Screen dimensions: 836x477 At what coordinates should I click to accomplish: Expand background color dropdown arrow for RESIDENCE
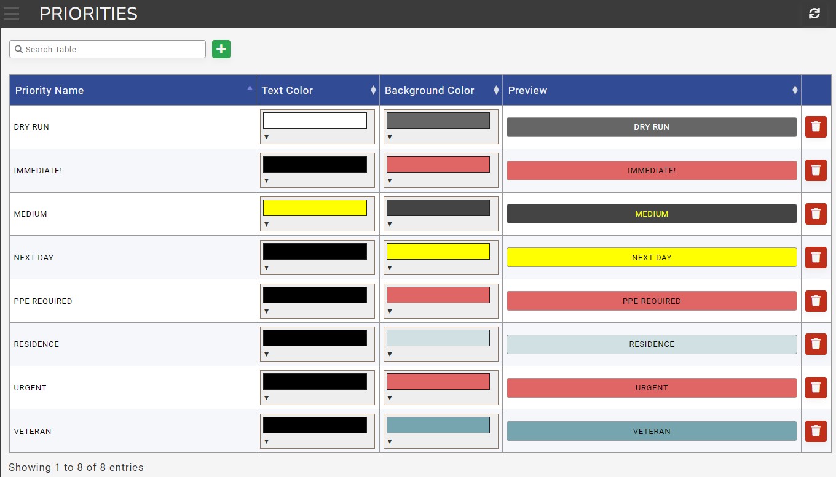390,354
